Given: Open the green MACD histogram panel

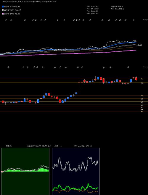Looking at the screenshot, I should pos(25,171).
